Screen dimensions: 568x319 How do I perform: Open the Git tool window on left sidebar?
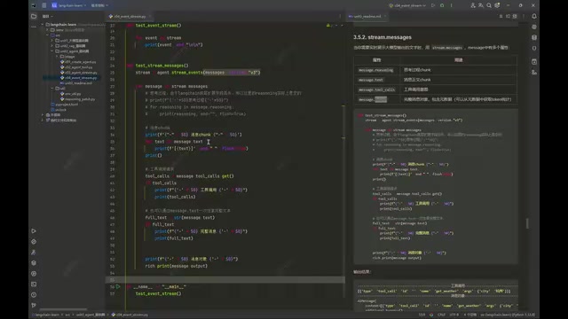coord(34,305)
